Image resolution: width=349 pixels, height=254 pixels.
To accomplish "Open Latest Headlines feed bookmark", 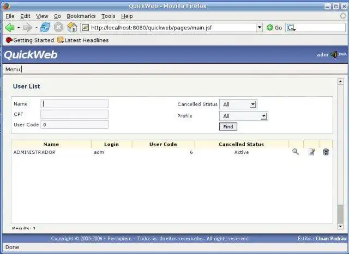I will click(x=83, y=40).
